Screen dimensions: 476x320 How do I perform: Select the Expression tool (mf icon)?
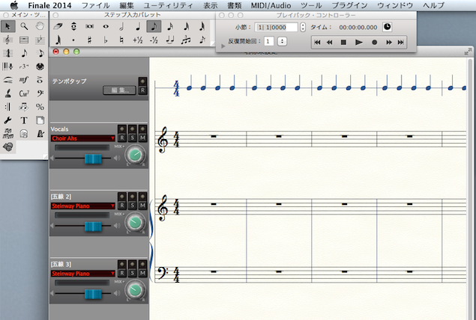pos(24,80)
